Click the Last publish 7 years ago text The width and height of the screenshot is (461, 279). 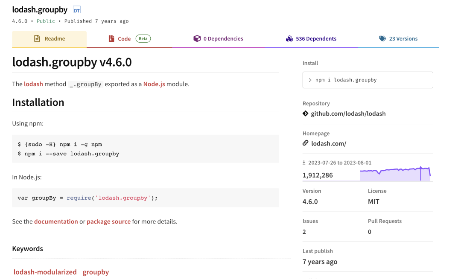(x=320, y=262)
